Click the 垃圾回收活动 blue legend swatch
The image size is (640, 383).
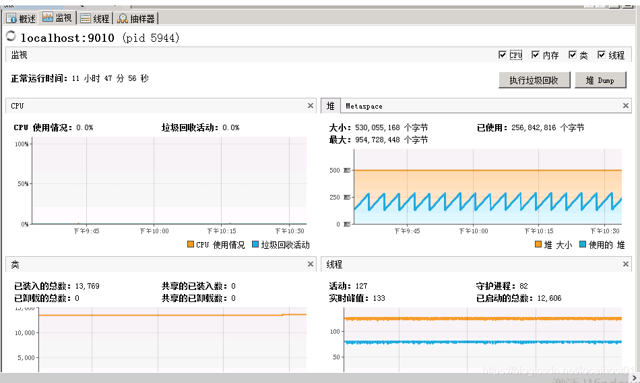coord(255,244)
